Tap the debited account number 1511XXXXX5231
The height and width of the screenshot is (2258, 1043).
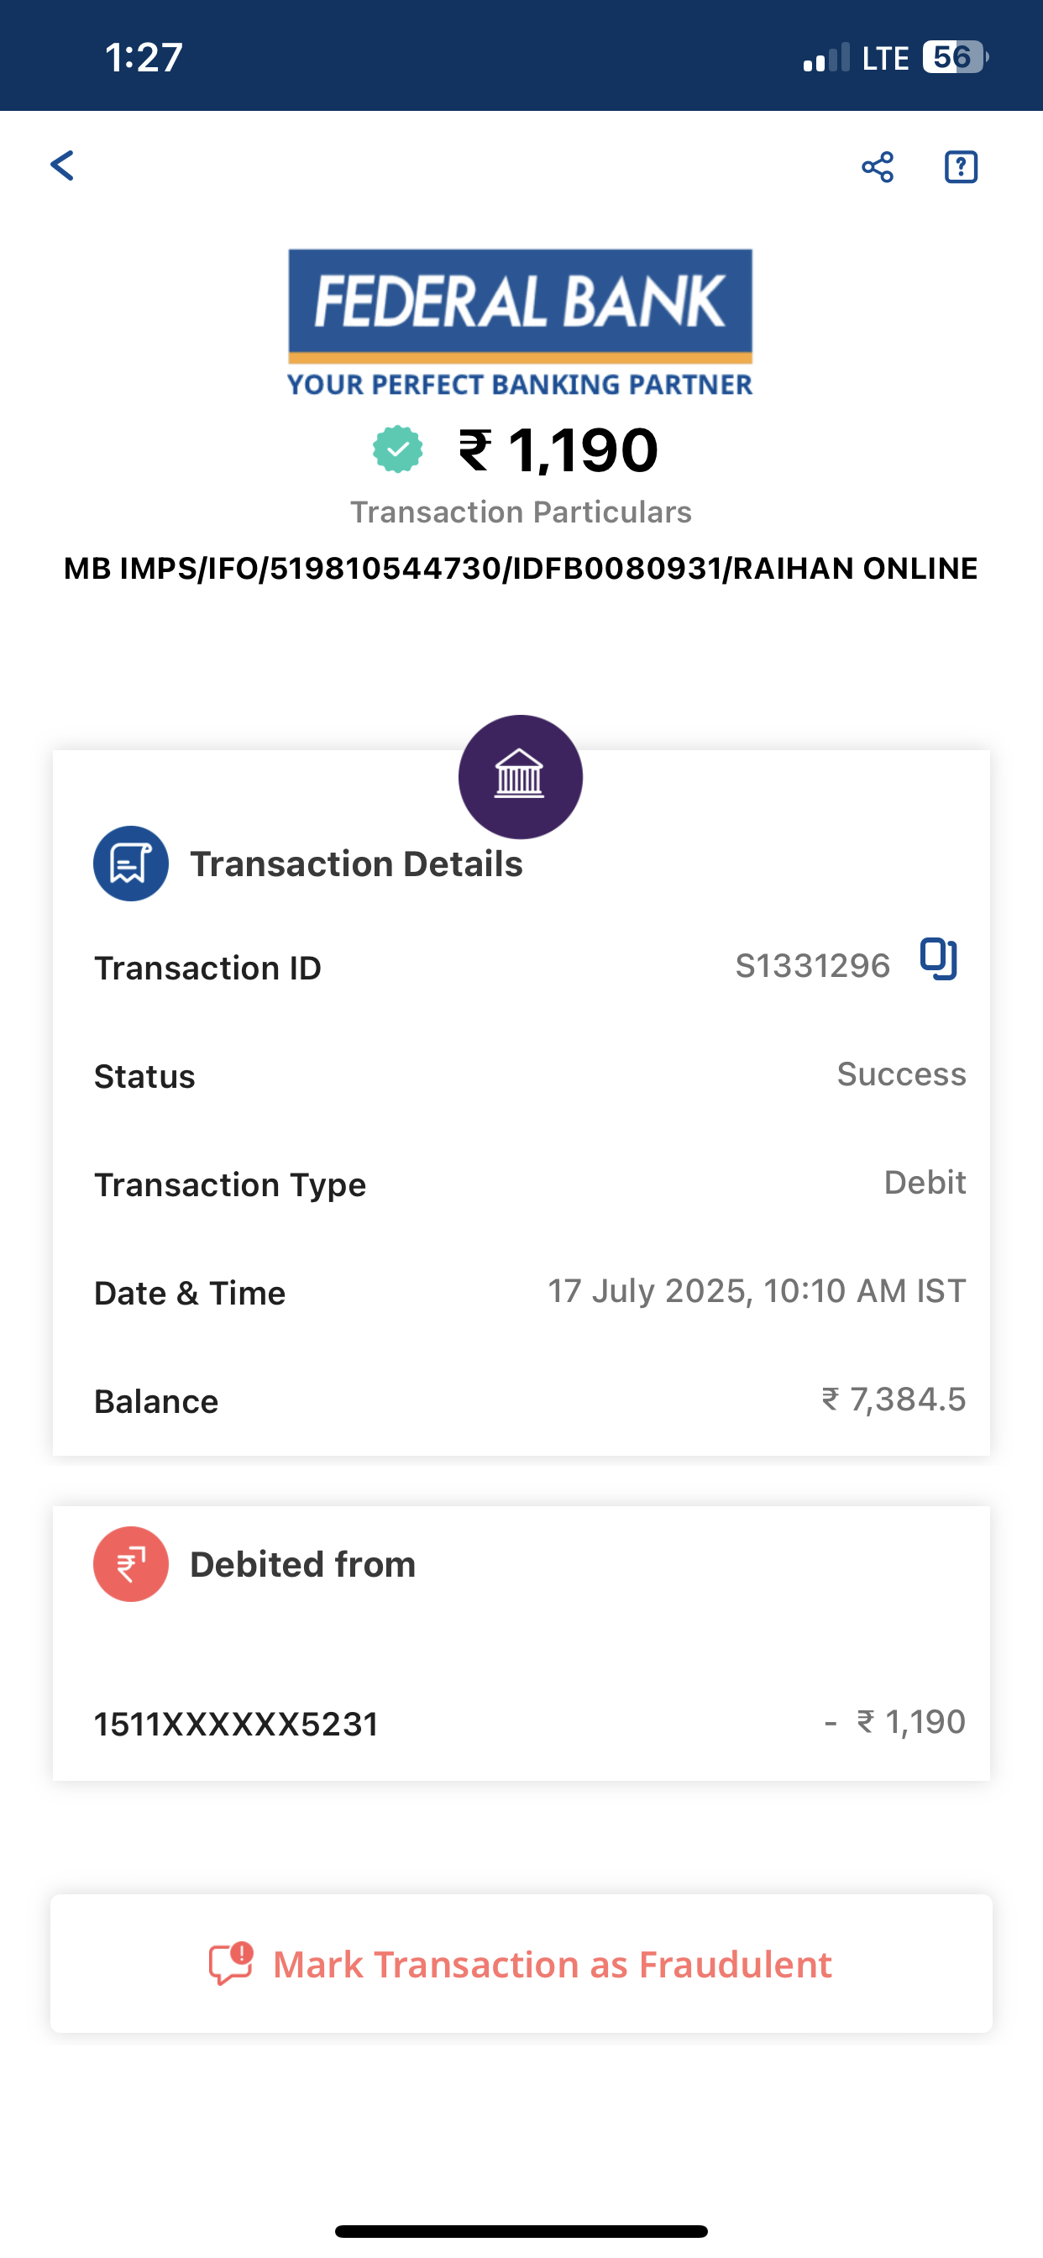tap(236, 1725)
